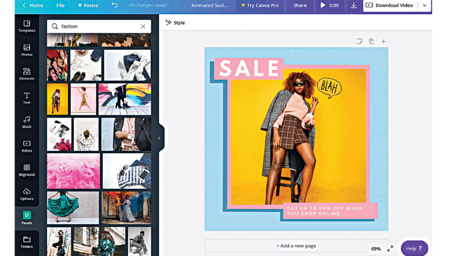The width and height of the screenshot is (455, 256).
Task: Click Add a new page
Action: (x=296, y=246)
